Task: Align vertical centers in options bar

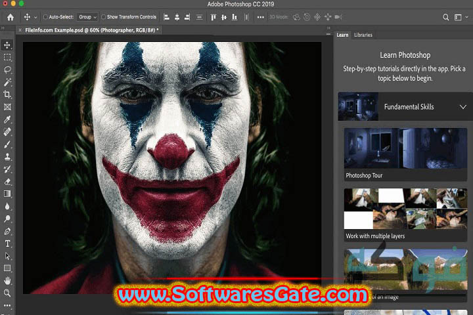Action: [x=224, y=17]
